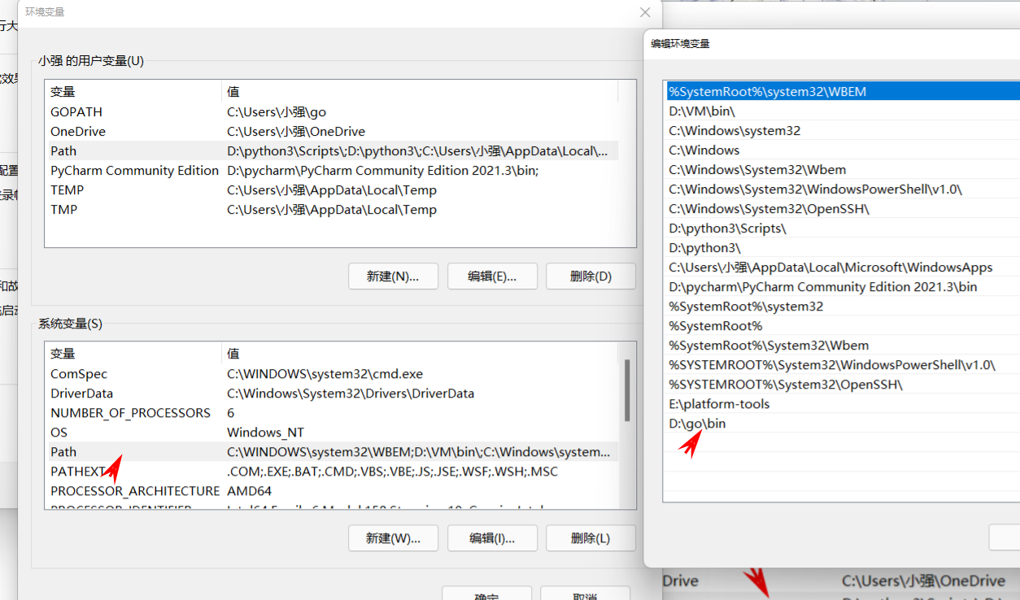Select the DriverData system variable row

(332, 393)
